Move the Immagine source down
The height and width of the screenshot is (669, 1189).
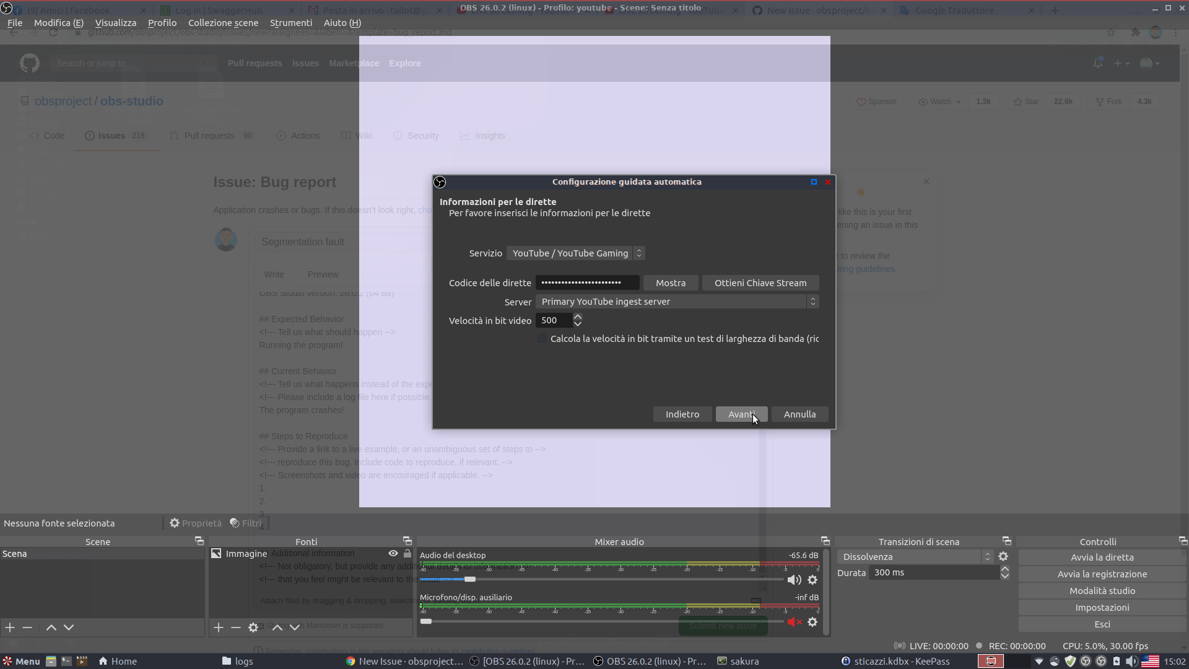295,627
